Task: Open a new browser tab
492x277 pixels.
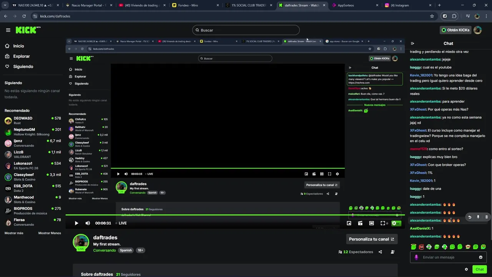Action: 439,5
